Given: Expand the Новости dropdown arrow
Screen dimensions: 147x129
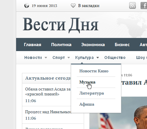Looking at the screenshot, I should (x=46, y=58).
